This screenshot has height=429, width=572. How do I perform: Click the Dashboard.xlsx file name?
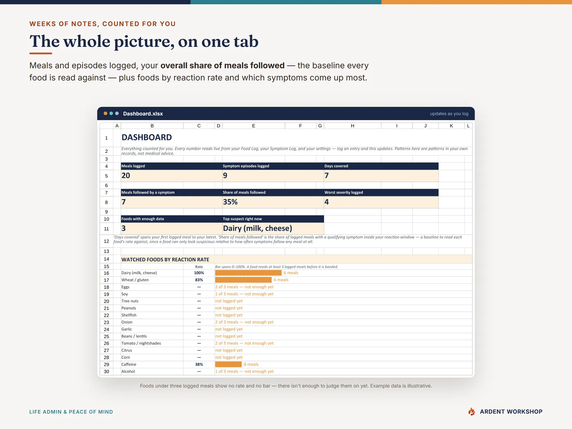point(143,114)
